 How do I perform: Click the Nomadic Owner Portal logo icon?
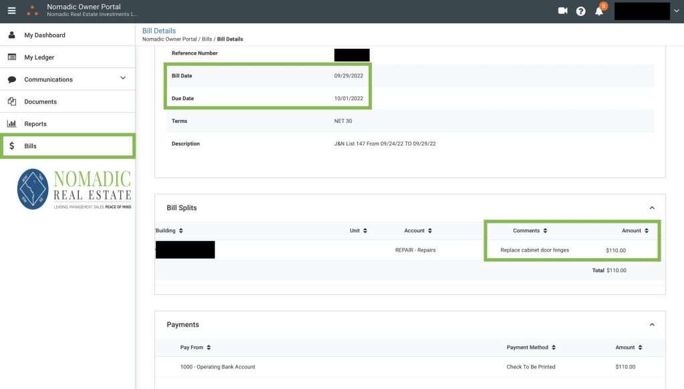point(32,11)
